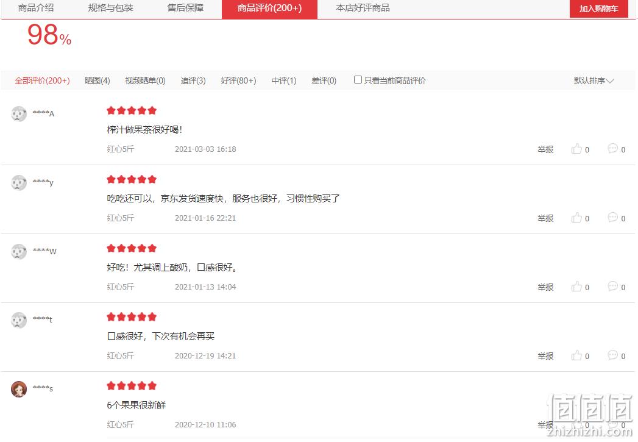Click avatar of user ****A
The image size is (638, 442).
[x=19, y=114]
